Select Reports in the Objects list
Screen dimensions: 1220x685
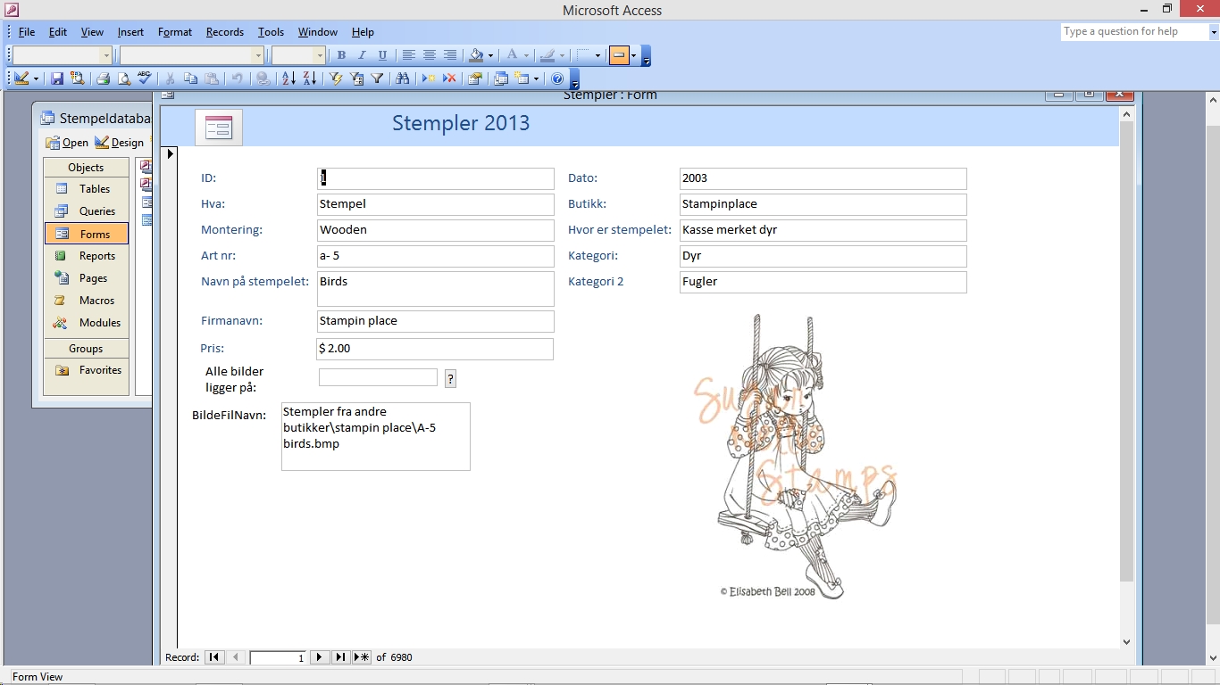point(86,256)
